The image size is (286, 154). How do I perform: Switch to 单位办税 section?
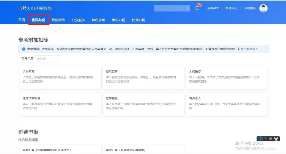[x=119, y=20]
